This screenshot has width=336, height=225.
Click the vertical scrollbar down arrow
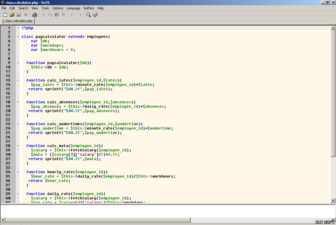pos(333,200)
